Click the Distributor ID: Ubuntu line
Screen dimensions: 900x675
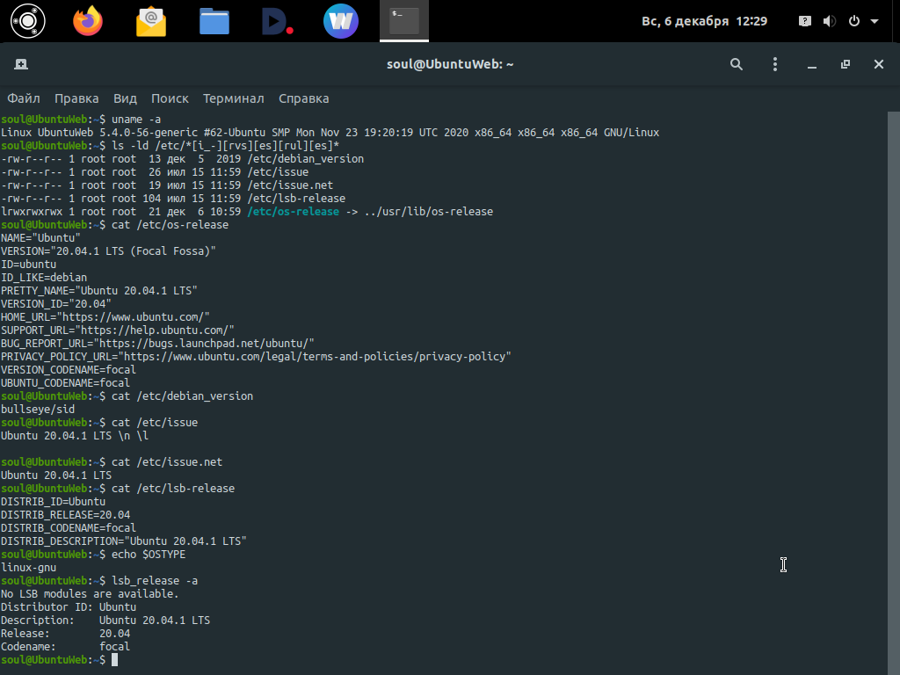(x=69, y=607)
